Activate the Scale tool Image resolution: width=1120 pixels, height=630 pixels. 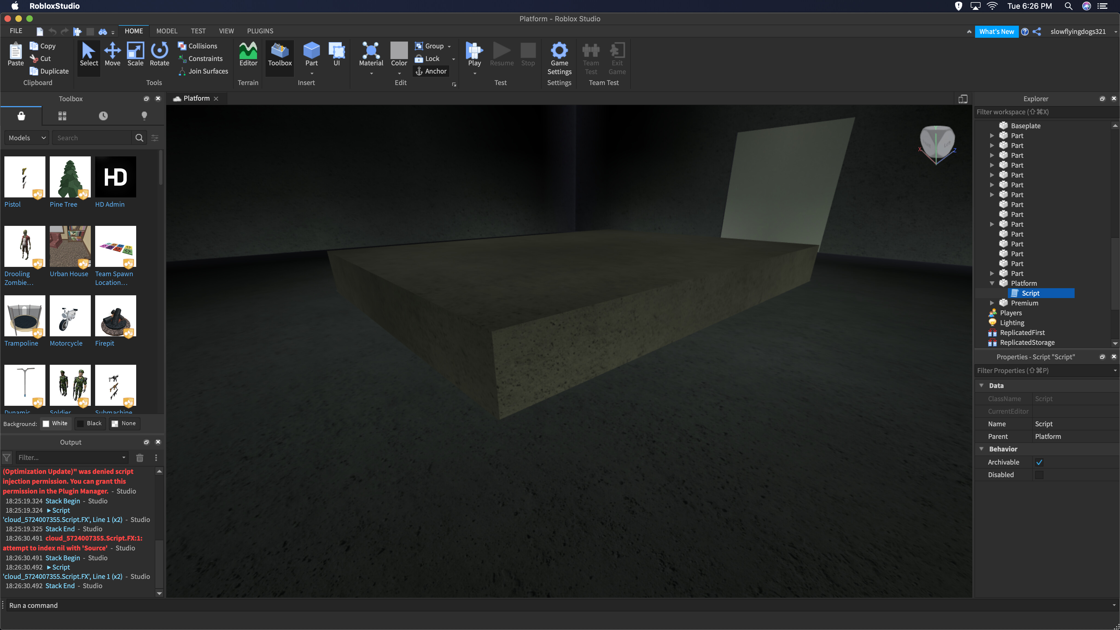point(135,54)
